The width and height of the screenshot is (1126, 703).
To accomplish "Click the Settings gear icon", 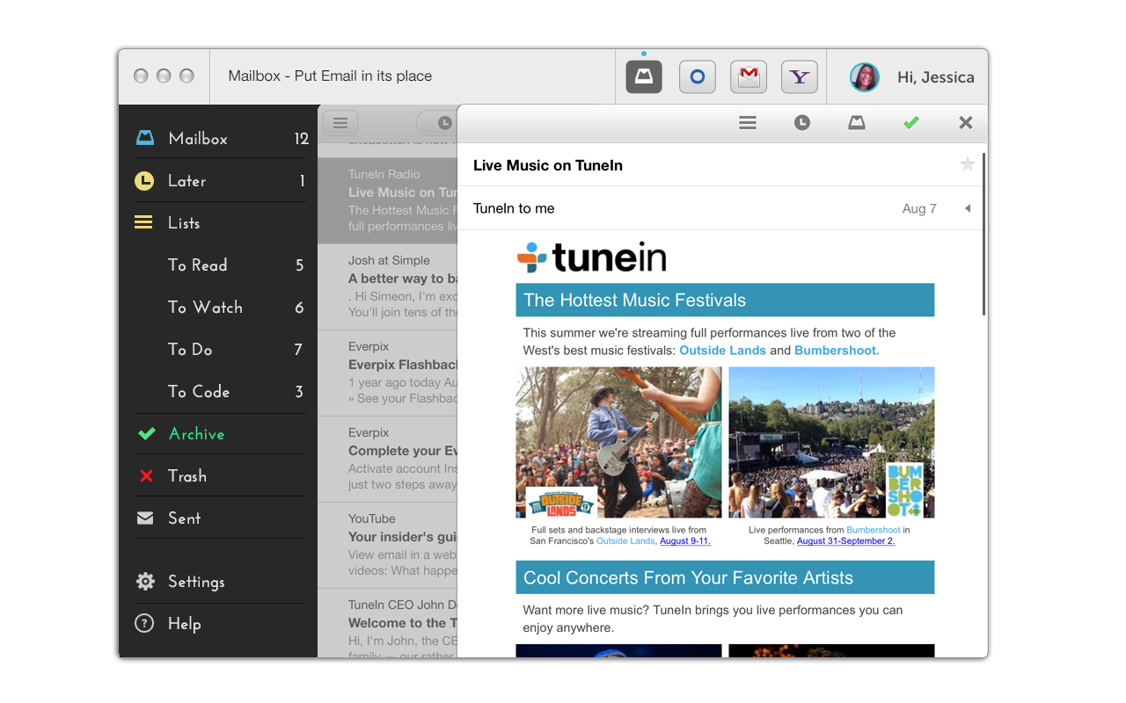I will (145, 582).
